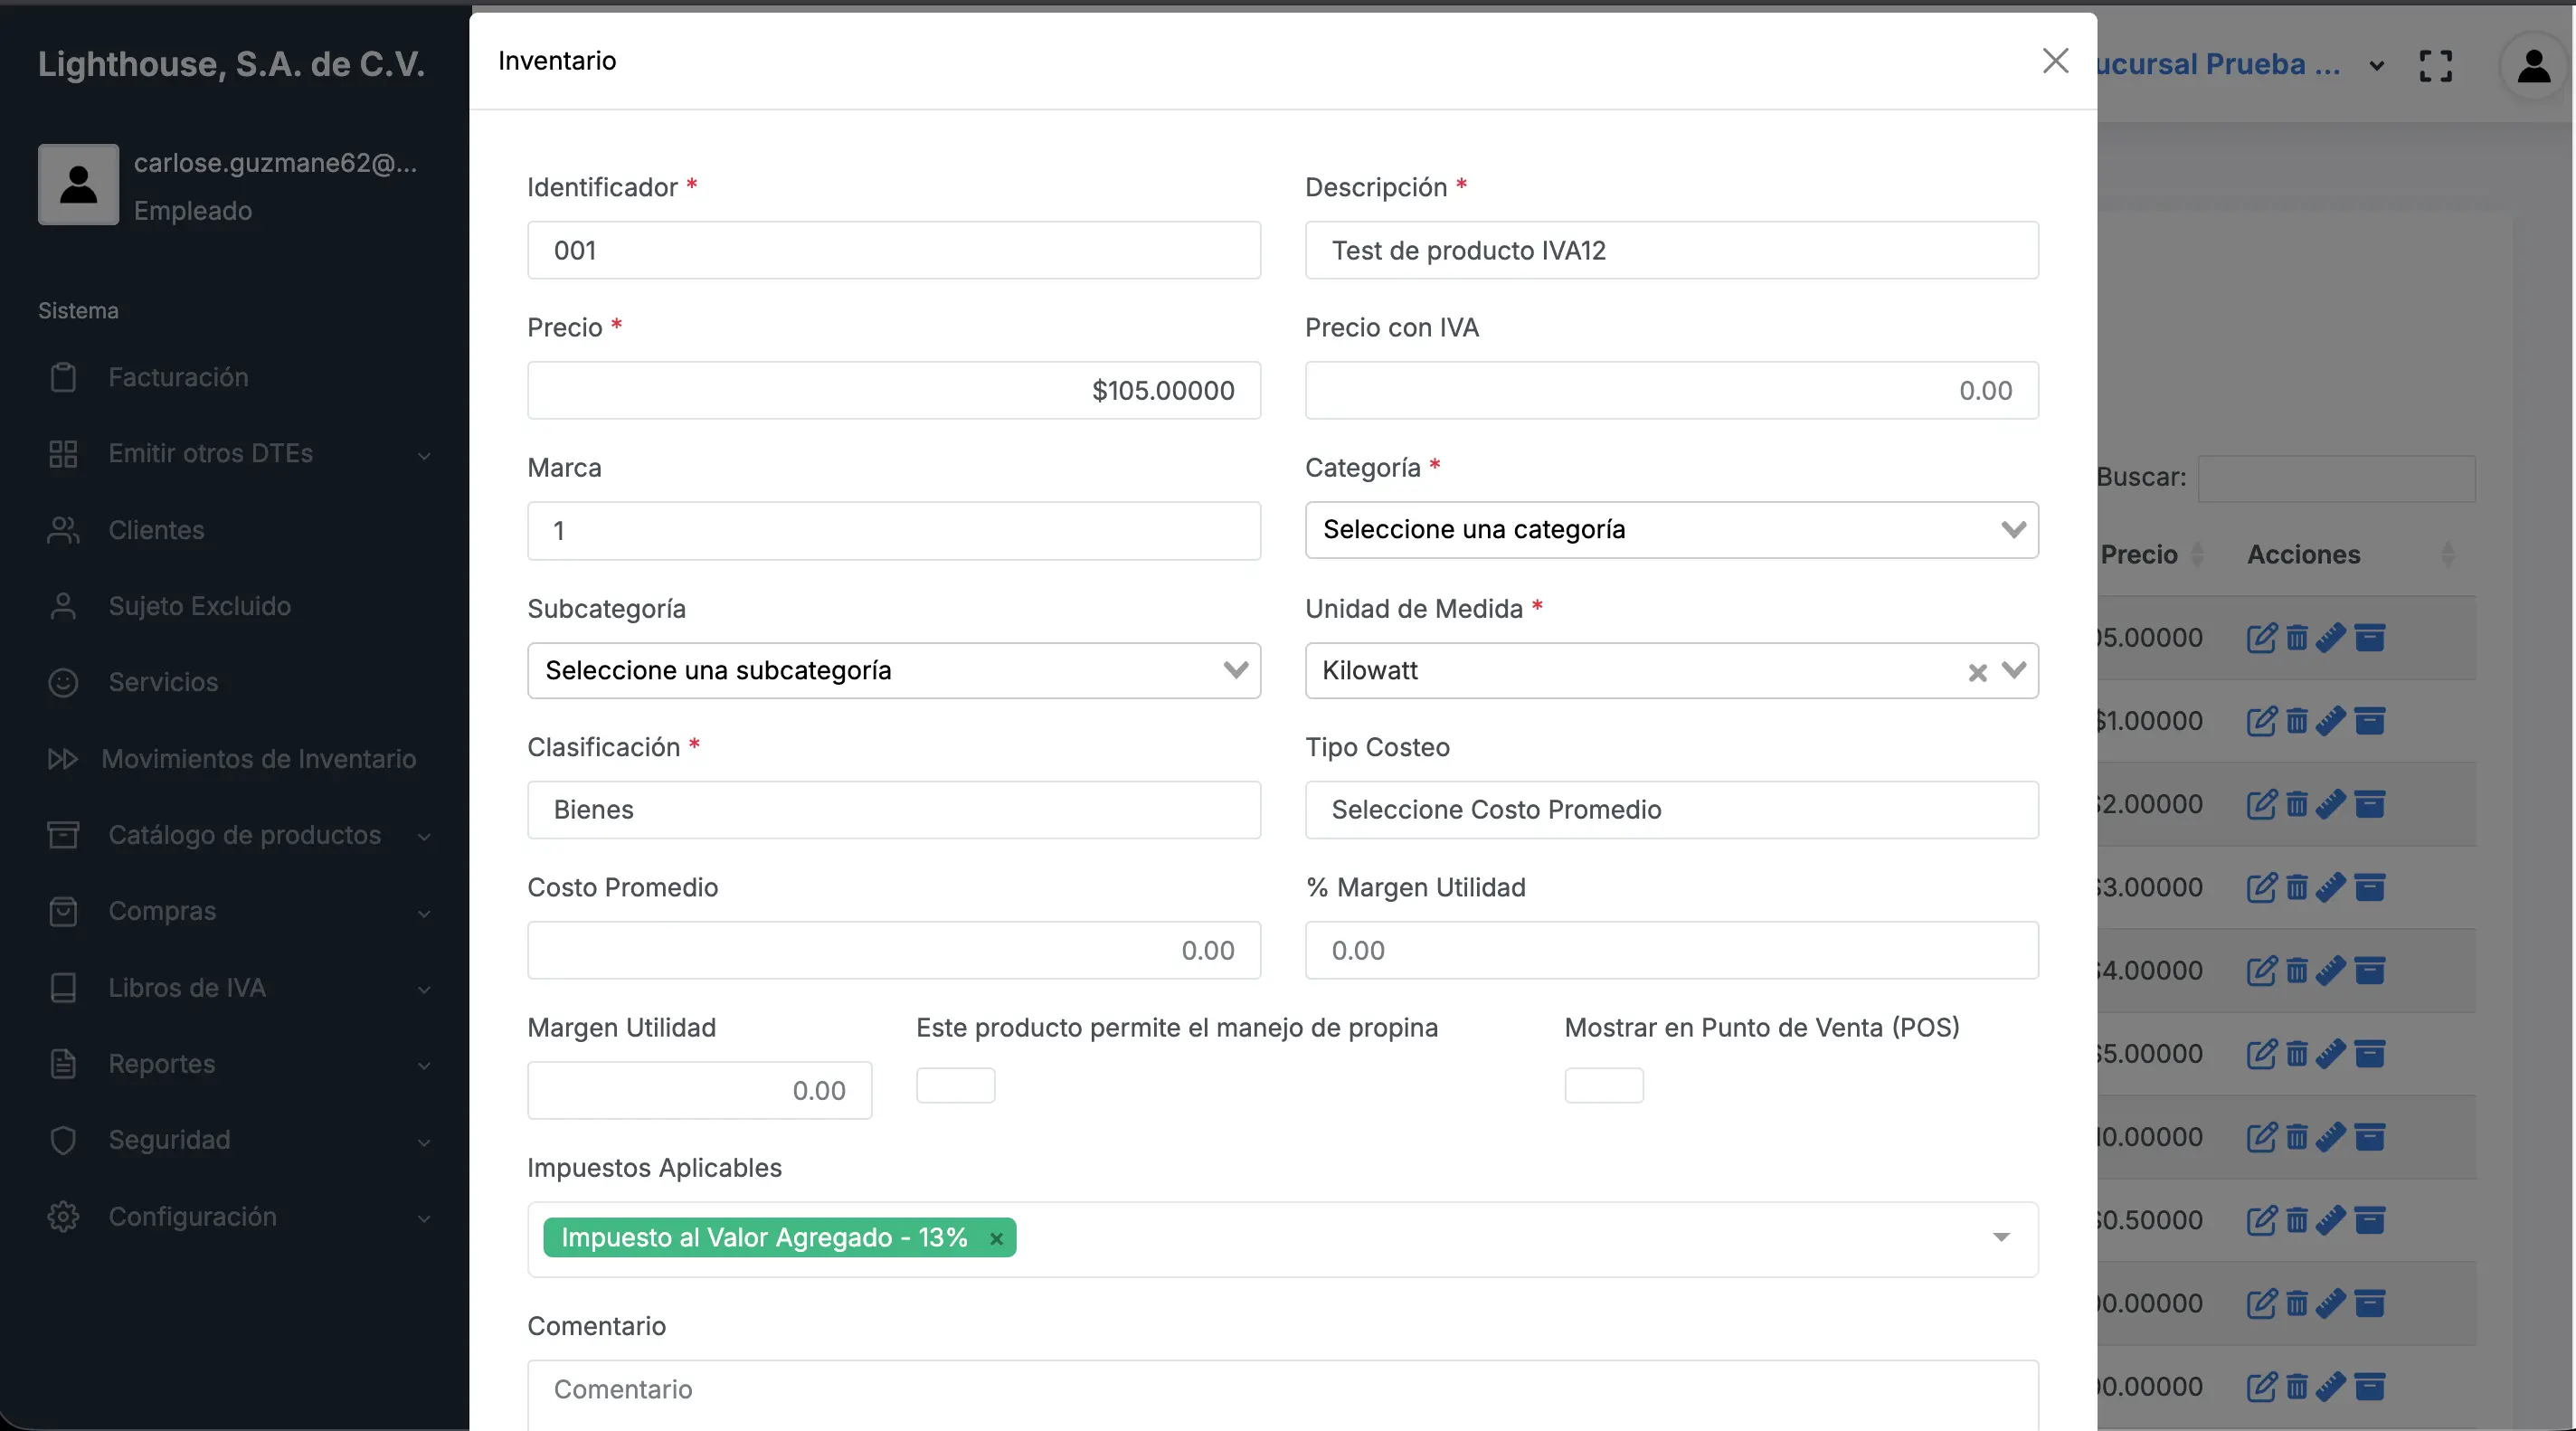
Task: Click the trash icon in the second table row
Action: click(x=2297, y=721)
